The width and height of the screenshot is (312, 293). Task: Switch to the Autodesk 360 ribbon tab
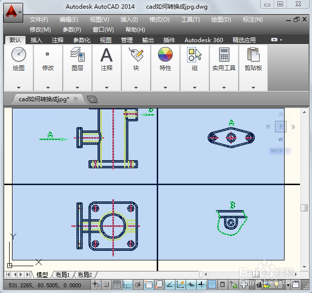pyautogui.click(x=204, y=40)
